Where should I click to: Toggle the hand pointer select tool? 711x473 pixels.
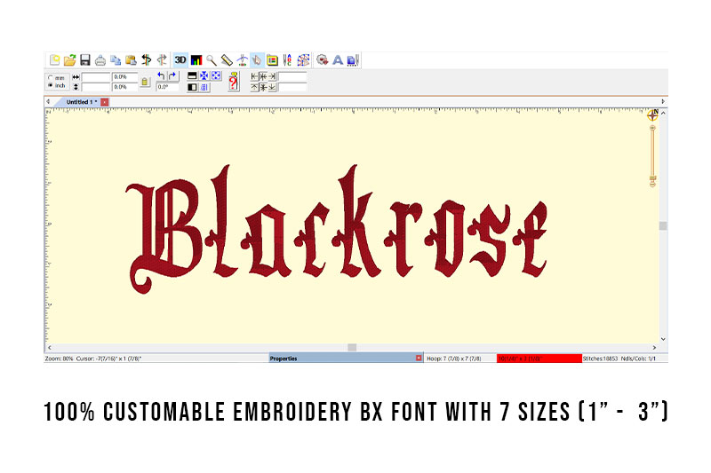pyautogui.click(x=257, y=59)
